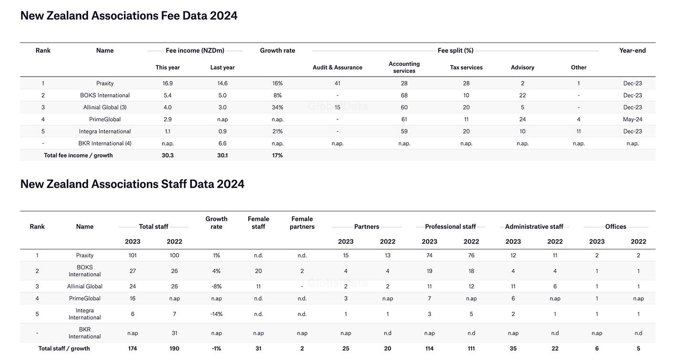
Task: Click the 'Female staff' column header
Action: 258,223
